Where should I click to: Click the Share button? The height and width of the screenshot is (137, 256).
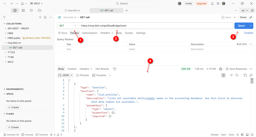(243, 17)
